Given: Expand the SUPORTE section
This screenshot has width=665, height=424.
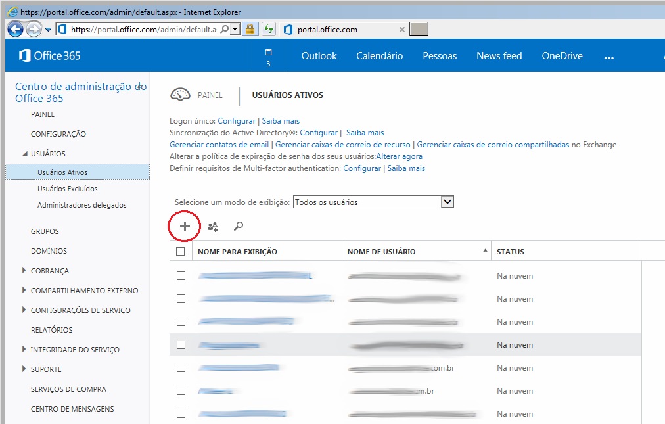Looking at the screenshot, I should [x=24, y=369].
